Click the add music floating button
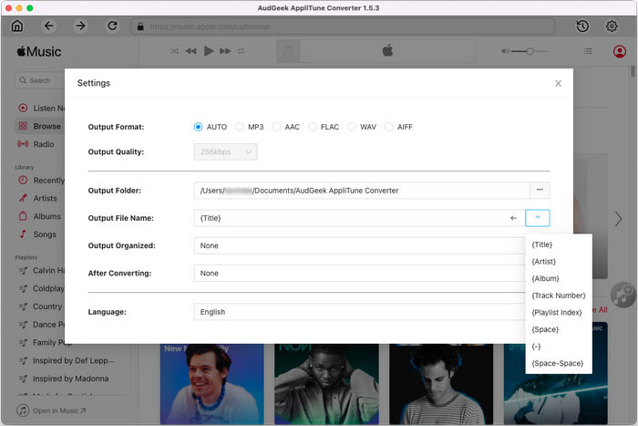The image size is (638, 426). point(623,295)
